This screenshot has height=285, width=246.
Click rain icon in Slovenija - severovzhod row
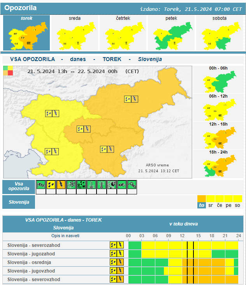click(113, 279)
